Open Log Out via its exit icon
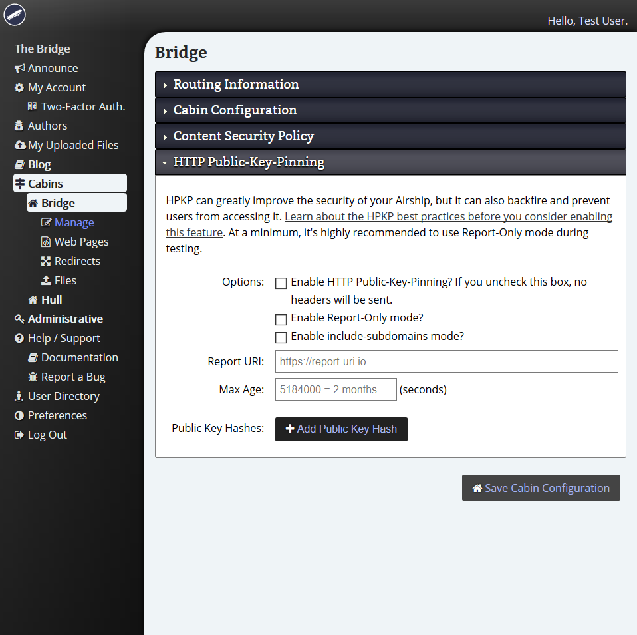The image size is (637, 635). tap(19, 435)
